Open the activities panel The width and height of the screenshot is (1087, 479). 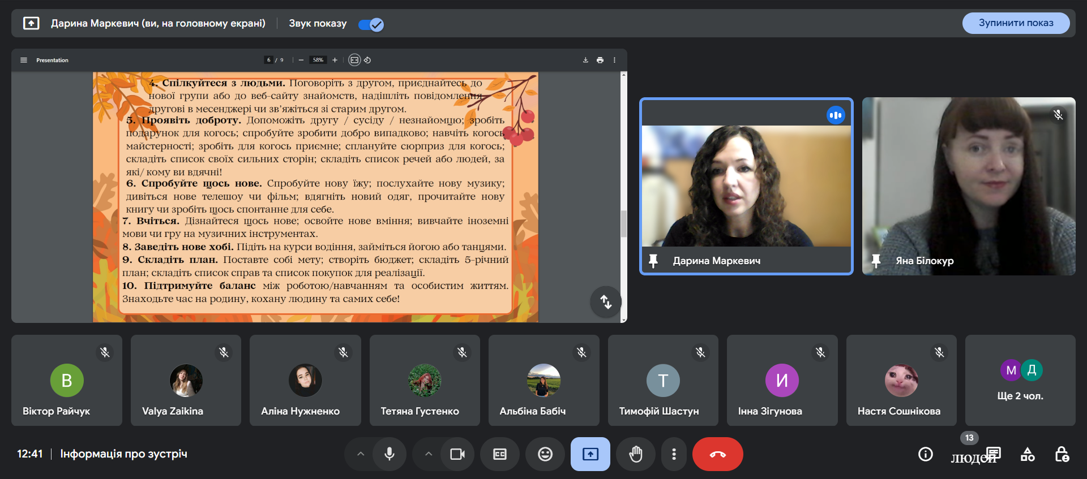click(1028, 454)
